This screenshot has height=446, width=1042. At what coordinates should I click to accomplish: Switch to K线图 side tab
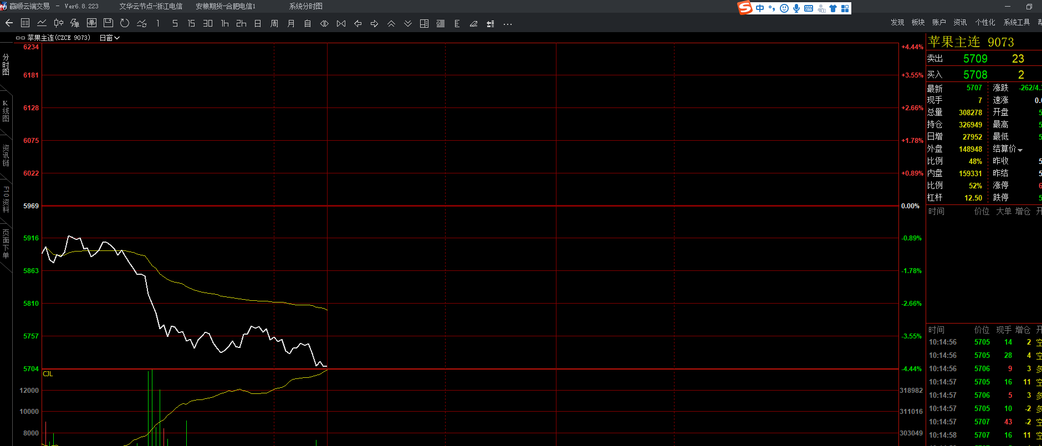[x=6, y=111]
